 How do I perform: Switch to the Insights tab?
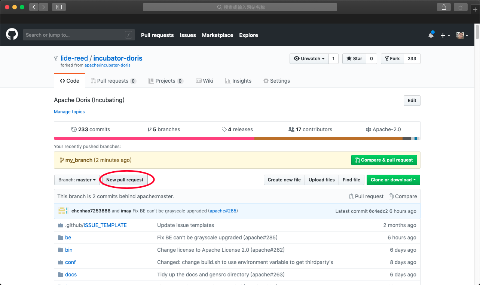(238, 81)
